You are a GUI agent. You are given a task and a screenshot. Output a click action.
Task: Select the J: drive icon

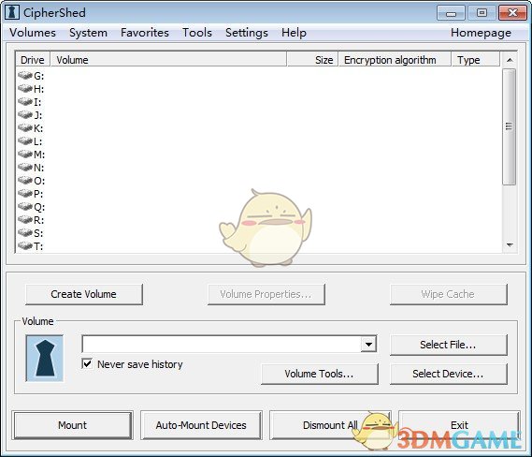25,115
